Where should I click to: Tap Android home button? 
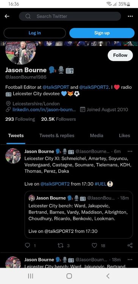[69, 276]
